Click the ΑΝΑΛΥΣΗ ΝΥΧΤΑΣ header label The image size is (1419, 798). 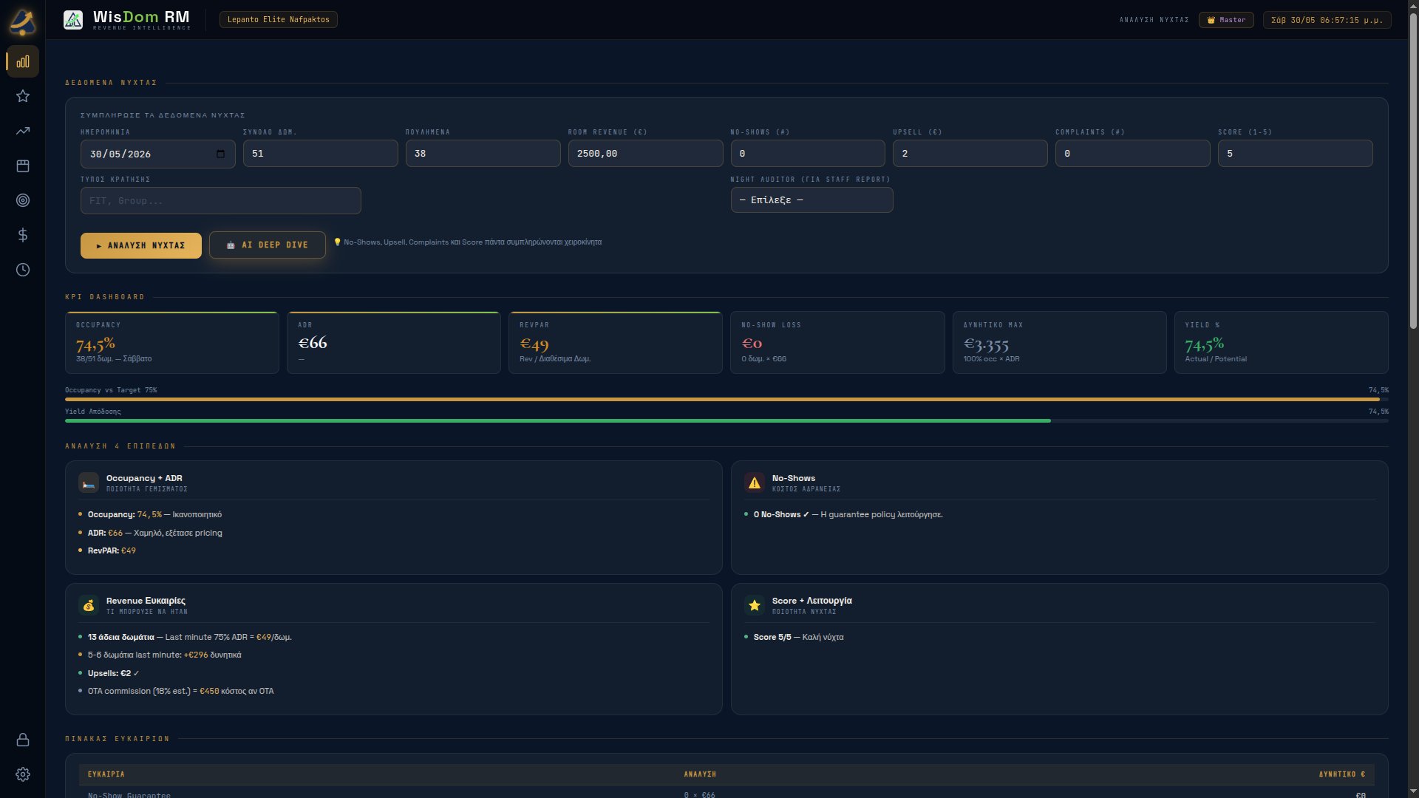coord(1154,20)
